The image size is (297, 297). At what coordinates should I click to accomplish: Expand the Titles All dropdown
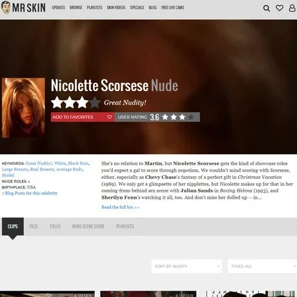pyautogui.click(x=262, y=266)
